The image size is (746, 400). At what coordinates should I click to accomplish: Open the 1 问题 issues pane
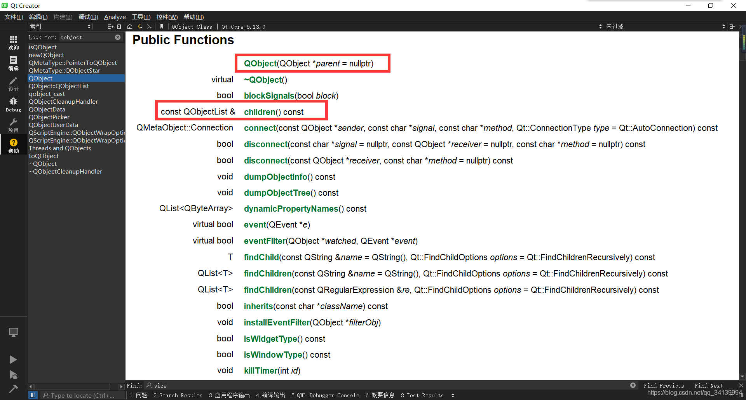138,395
